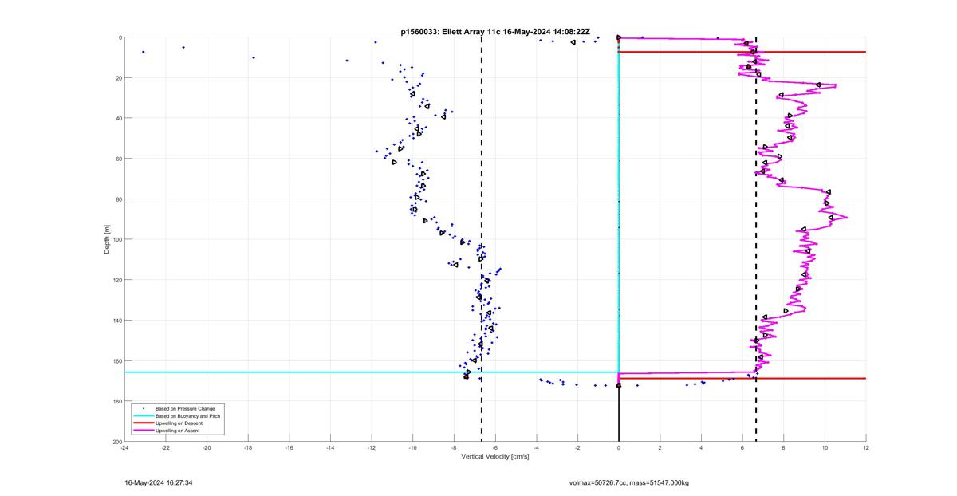Click x-axis tick label '-4'

coord(537,447)
